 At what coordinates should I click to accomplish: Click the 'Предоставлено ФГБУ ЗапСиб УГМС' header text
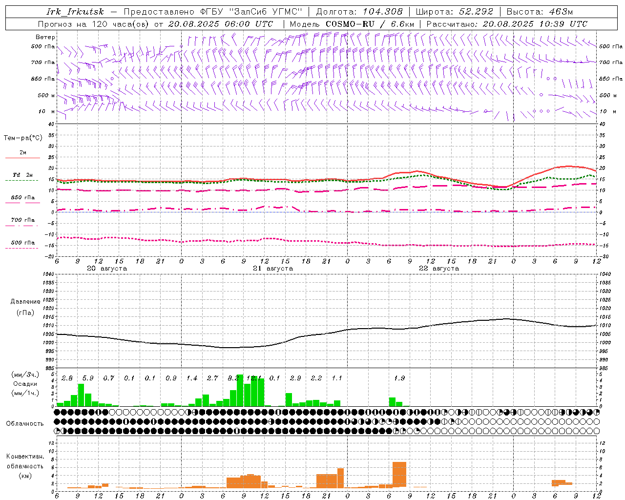213,12
